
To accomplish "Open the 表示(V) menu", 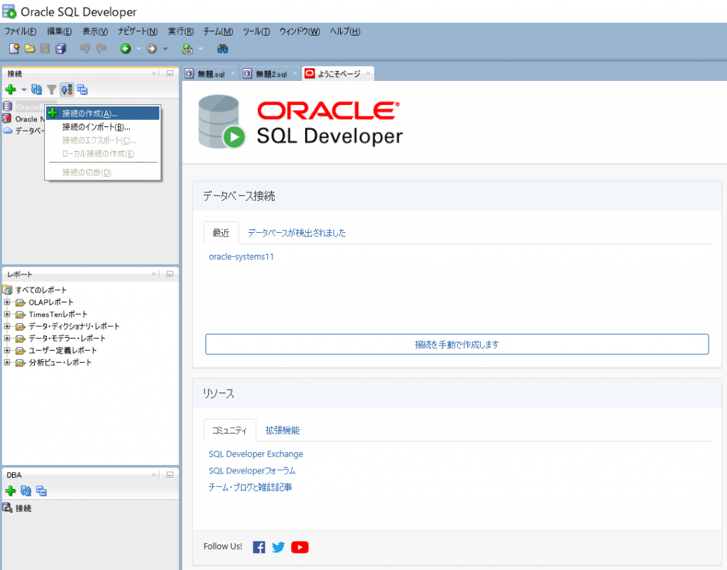I will pos(95,31).
